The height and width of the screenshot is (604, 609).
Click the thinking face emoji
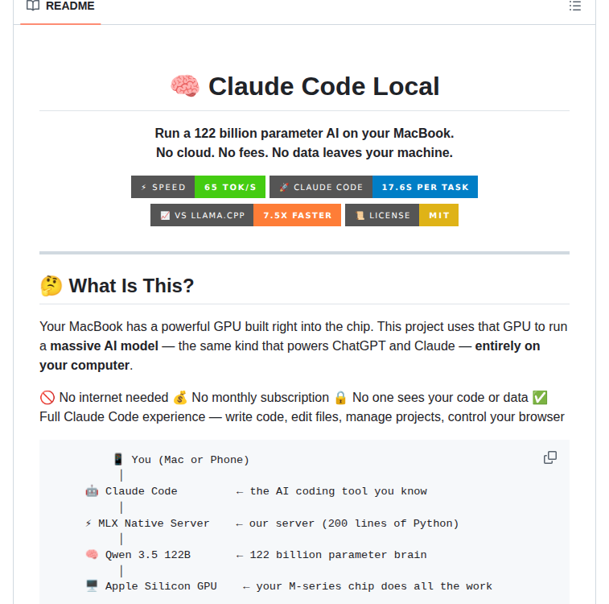[51, 286]
